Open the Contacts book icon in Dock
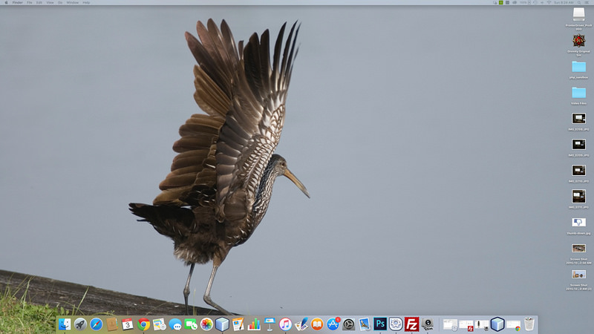Screen dimensions: 594x334 tap(112, 324)
